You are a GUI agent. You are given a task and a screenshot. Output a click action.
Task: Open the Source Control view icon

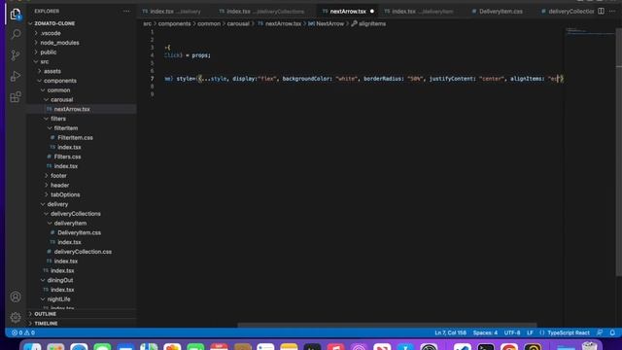tap(16, 55)
